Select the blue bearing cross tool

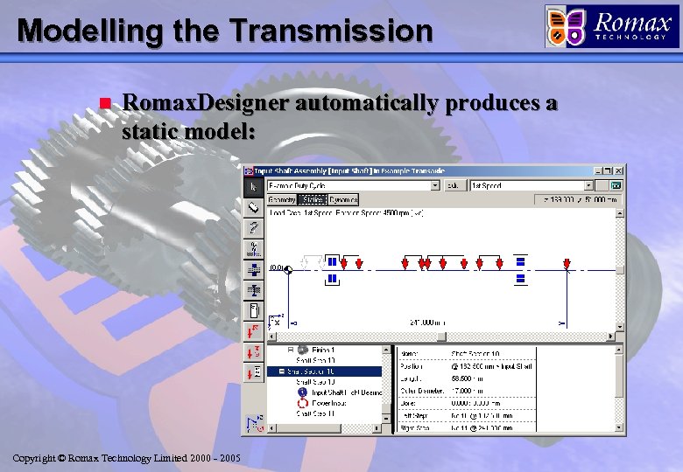pyautogui.click(x=254, y=269)
